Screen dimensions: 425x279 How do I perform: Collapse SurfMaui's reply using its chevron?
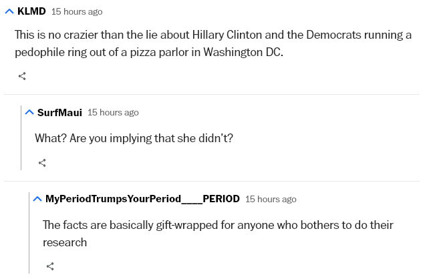click(x=29, y=112)
